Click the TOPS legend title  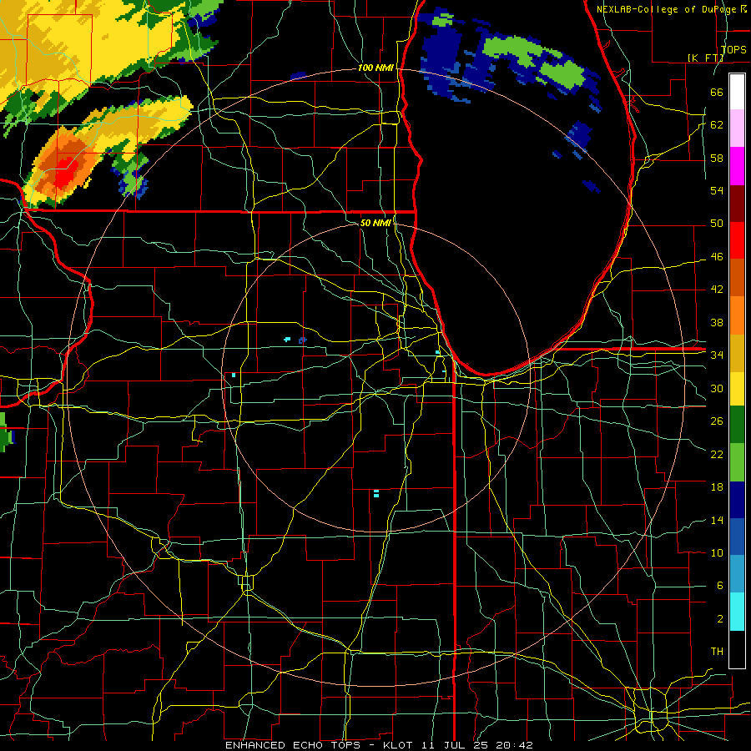pos(733,49)
